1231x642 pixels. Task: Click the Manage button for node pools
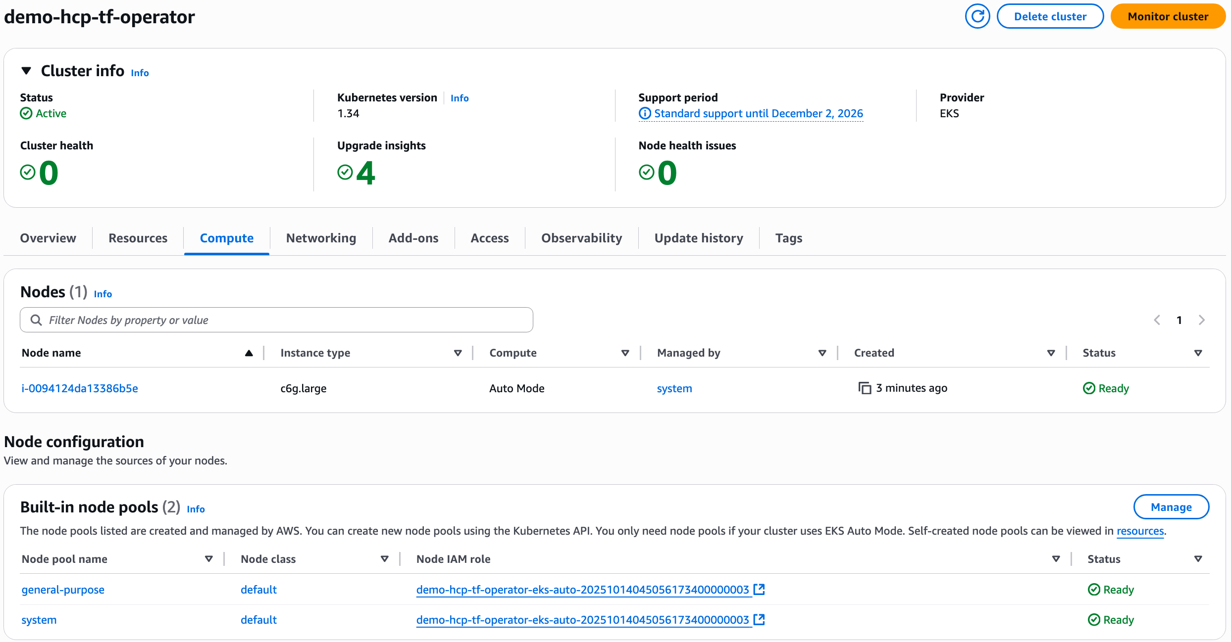(x=1171, y=507)
